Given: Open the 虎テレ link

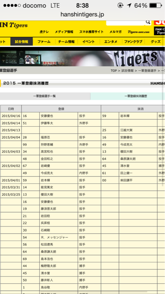Looking at the screenshot, I should click(44, 32).
